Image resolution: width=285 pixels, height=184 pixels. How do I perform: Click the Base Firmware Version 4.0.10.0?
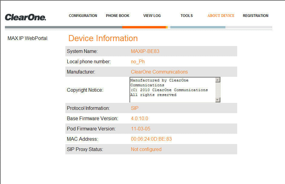139,119
